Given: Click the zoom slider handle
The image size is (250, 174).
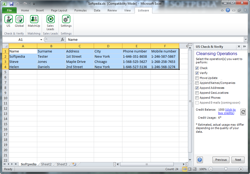Looking at the screenshot, I should click(226, 169).
